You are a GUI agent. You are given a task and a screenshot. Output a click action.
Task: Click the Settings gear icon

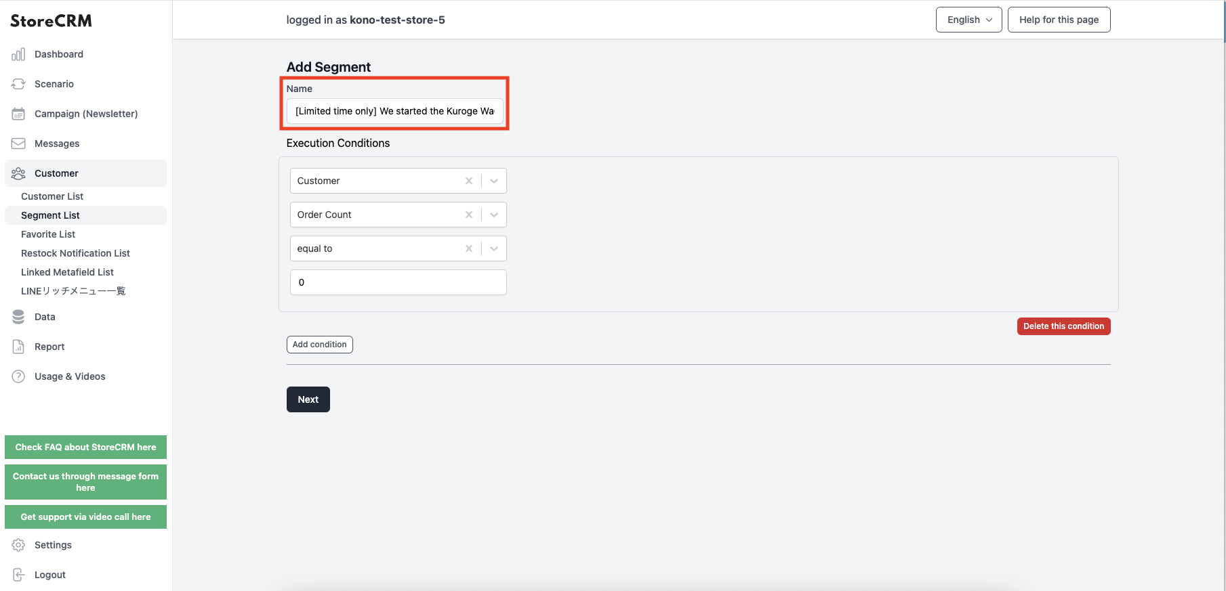(18, 545)
